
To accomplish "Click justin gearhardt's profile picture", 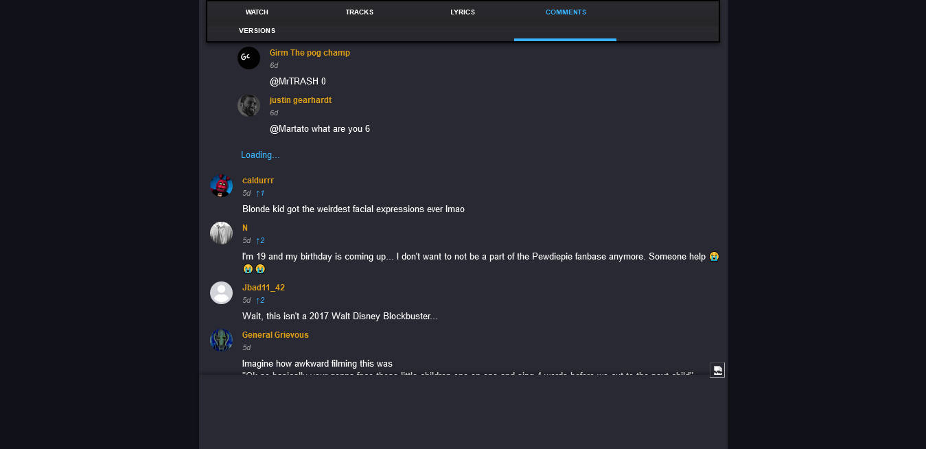I will [x=248, y=105].
